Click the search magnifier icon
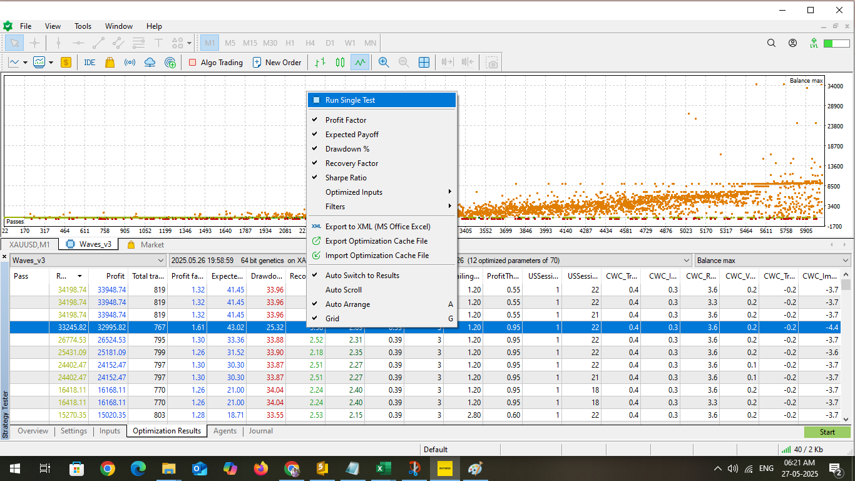The width and height of the screenshot is (855, 481). pos(772,43)
